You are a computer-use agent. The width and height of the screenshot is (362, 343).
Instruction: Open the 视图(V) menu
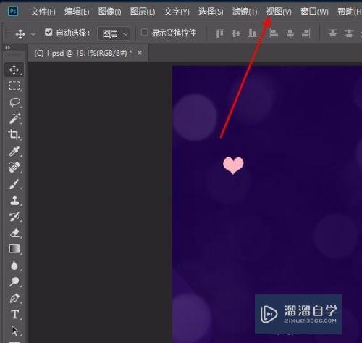[x=279, y=12]
